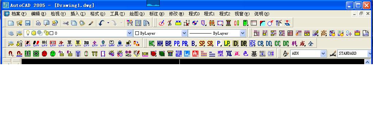The image size is (373, 140).
Task: Click the 删 LAY layer icon
Action: coord(44,43)
